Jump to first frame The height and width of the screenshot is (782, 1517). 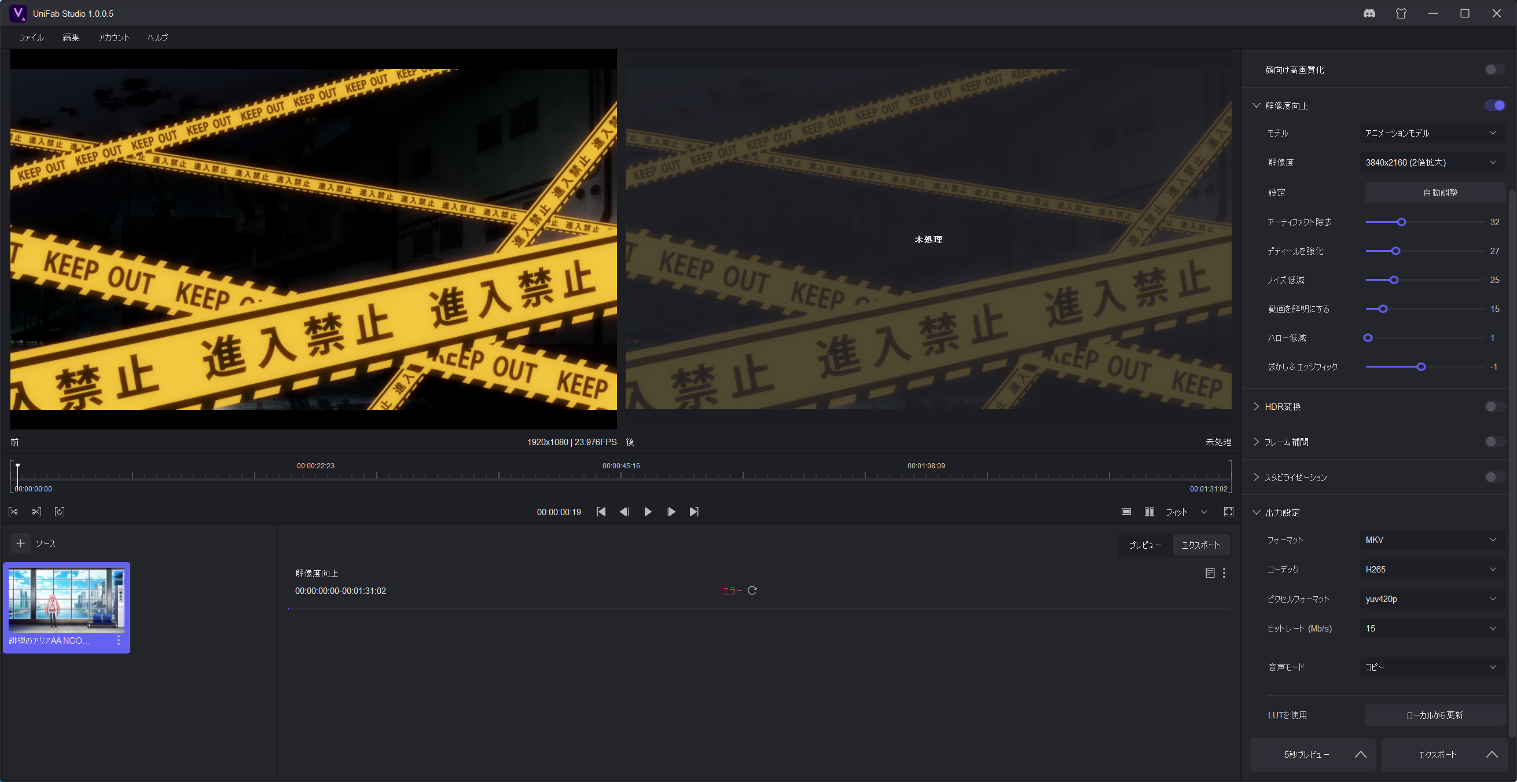tap(601, 512)
